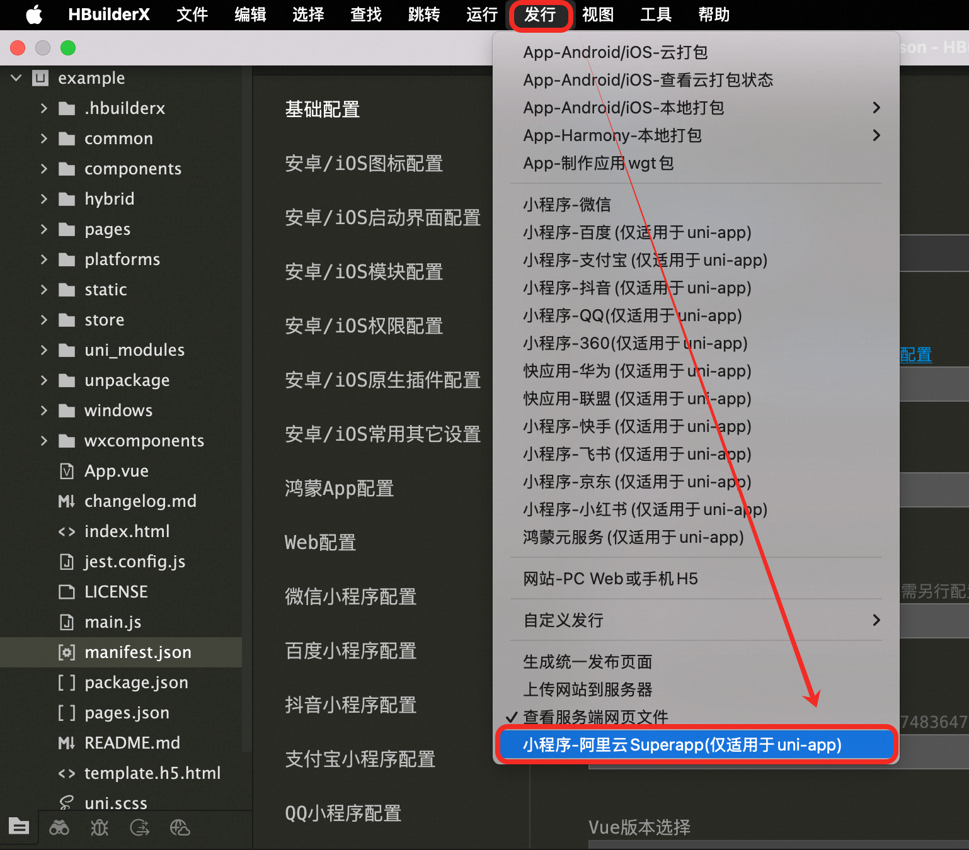The width and height of the screenshot is (969, 850).
Task: Open the 自定义发行 submenu
Action: pyautogui.click(x=696, y=620)
